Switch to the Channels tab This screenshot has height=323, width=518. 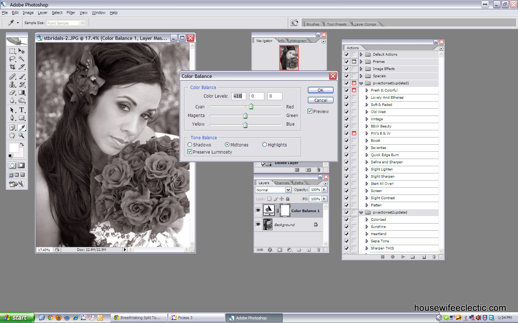[282, 183]
